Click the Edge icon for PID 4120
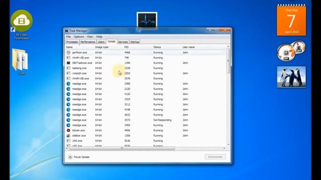Screen dimensions: 321x180 (68, 94)
